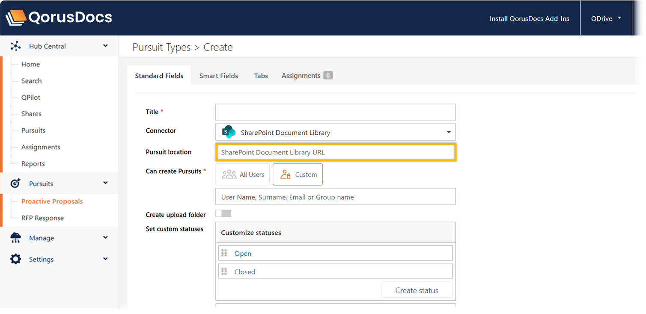Click the Hub Central network icon
Screen dimensions: 646x314
(x=15, y=46)
